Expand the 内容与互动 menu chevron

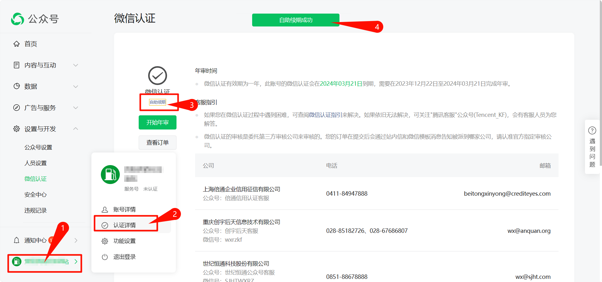76,65
